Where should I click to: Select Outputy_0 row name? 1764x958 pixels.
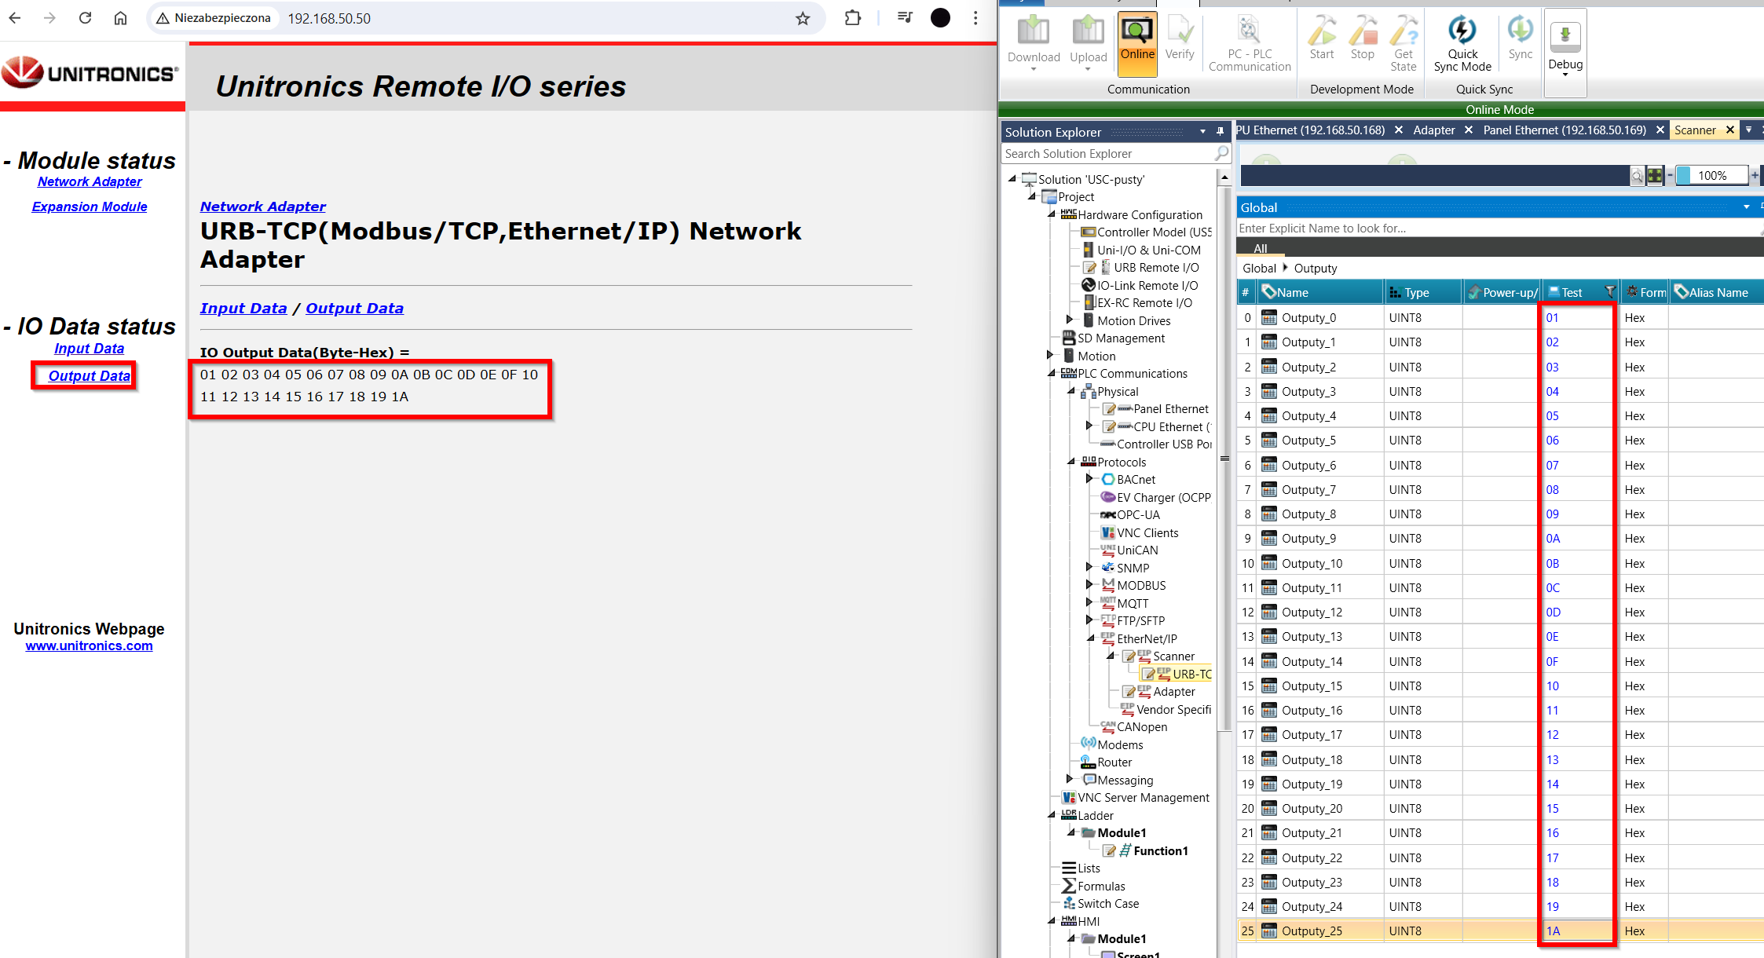pyautogui.click(x=1308, y=318)
